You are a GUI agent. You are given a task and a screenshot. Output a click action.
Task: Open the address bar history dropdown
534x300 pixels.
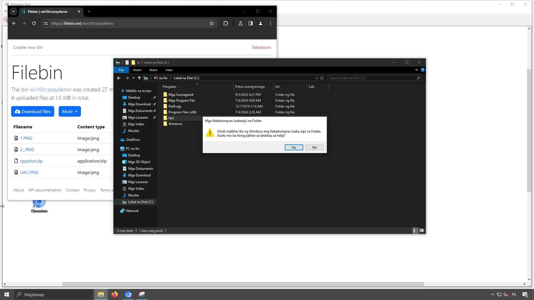tap(317, 78)
